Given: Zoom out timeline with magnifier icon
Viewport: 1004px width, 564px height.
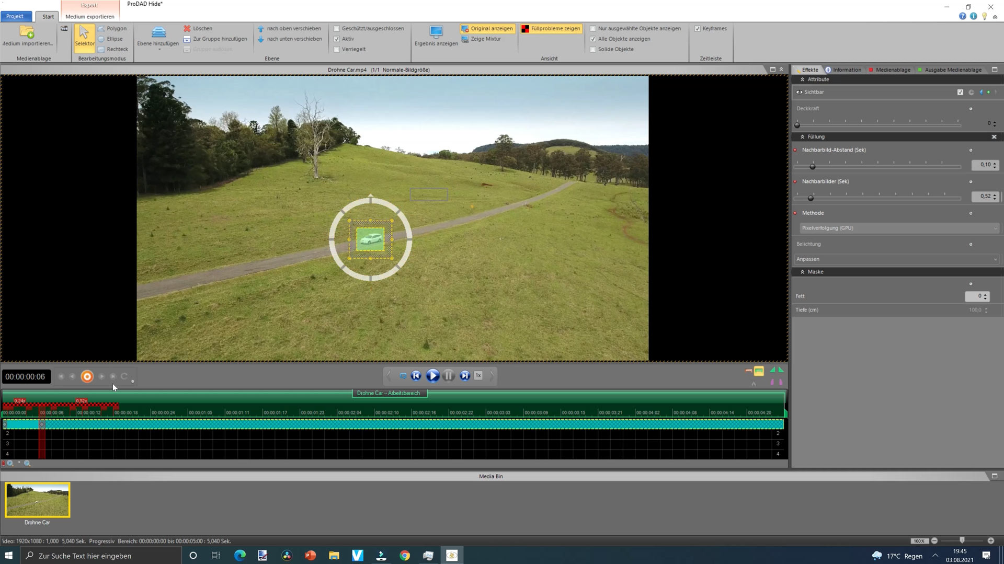Looking at the screenshot, I should point(27,464).
